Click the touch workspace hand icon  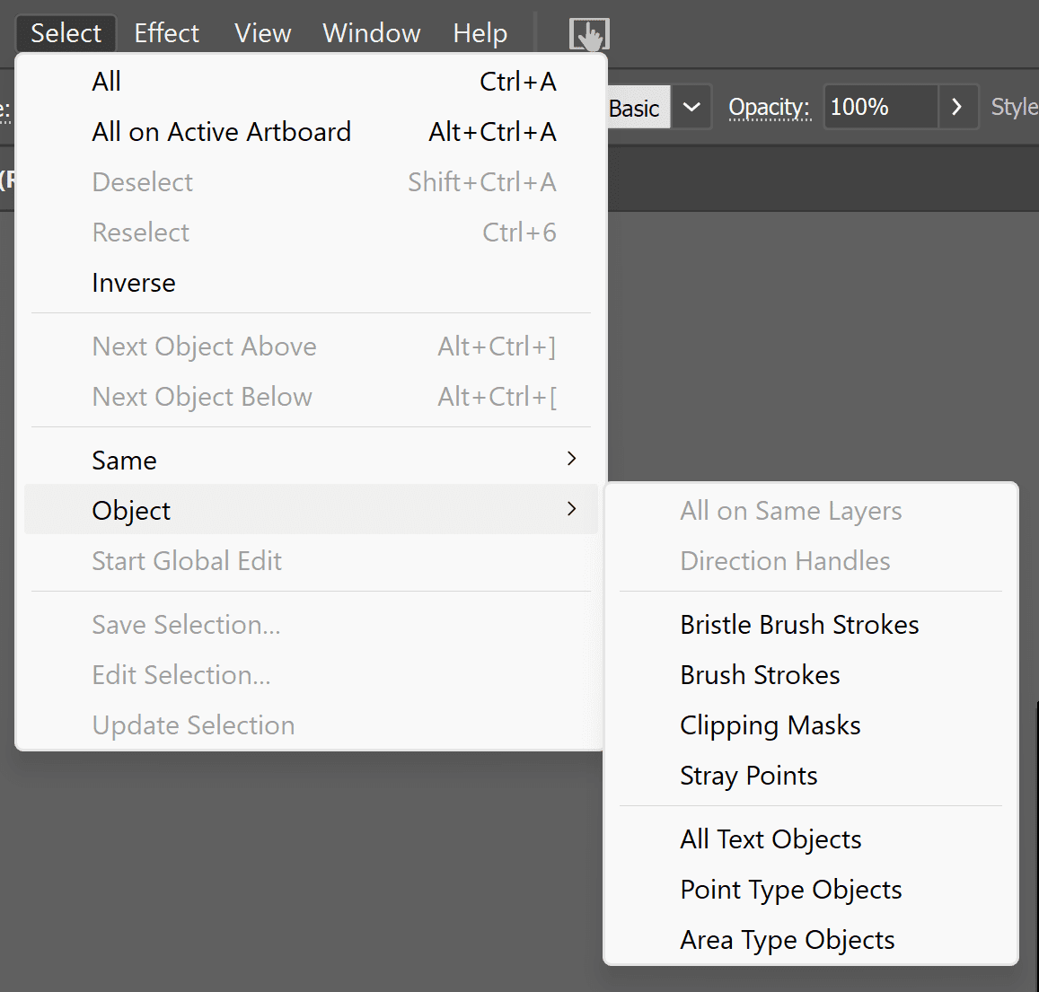click(589, 35)
